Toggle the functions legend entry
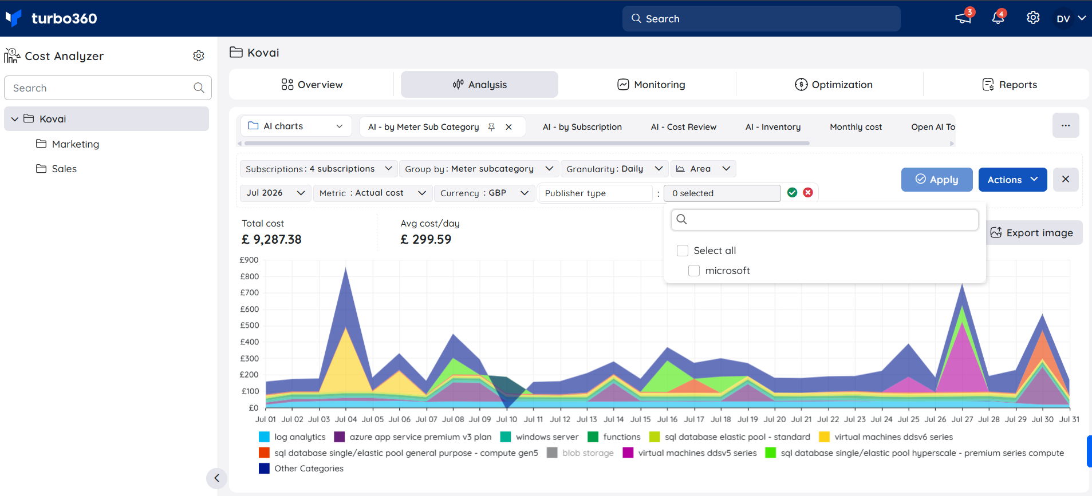Screen dimensions: 1092x496 614,437
